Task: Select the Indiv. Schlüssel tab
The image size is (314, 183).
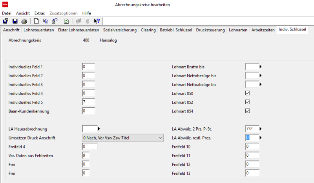Action: (292, 29)
